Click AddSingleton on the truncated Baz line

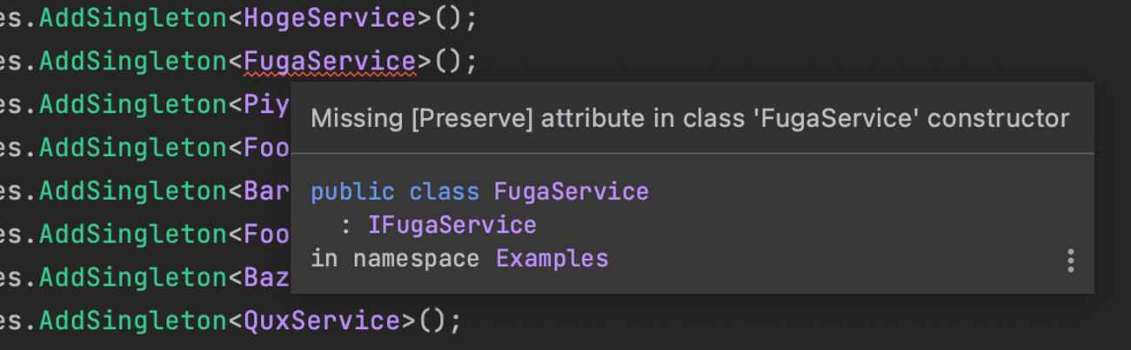[x=133, y=278]
